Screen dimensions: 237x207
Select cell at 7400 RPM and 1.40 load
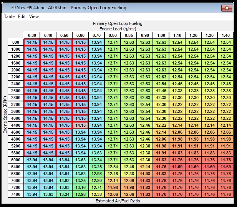[226, 194]
